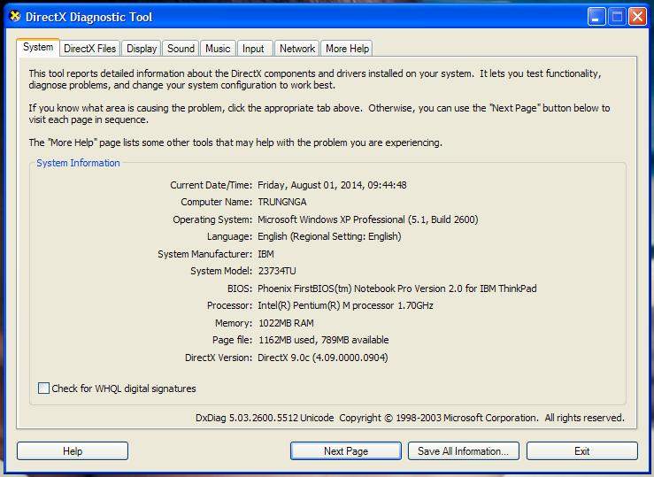Switch to the Display tab
This screenshot has height=477, width=654.
(x=142, y=49)
